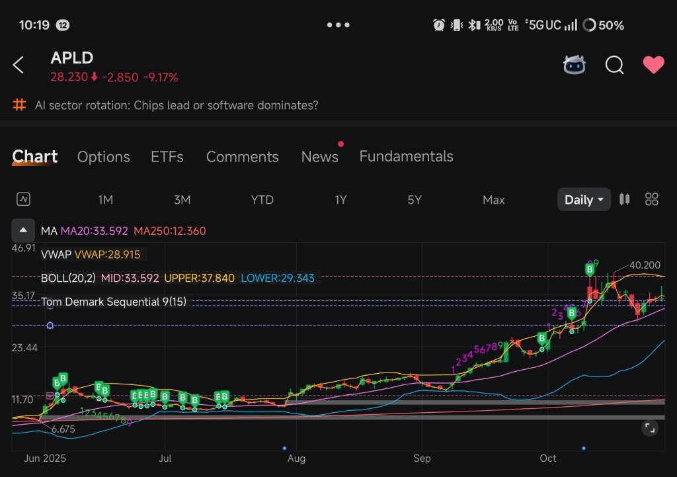This screenshot has width=677, height=477.
Task: Open search with the magnifier icon
Action: (x=614, y=65)
